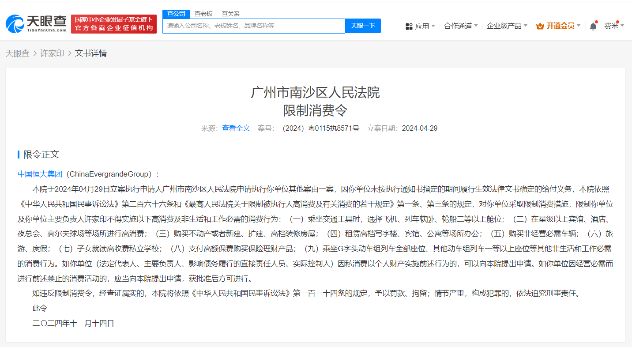Switch to the 查关系 tab

(x=230, y=14)
